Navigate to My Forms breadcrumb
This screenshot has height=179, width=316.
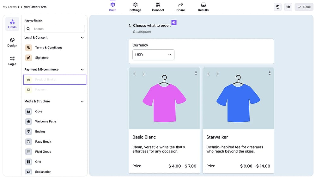click(9, 7)
